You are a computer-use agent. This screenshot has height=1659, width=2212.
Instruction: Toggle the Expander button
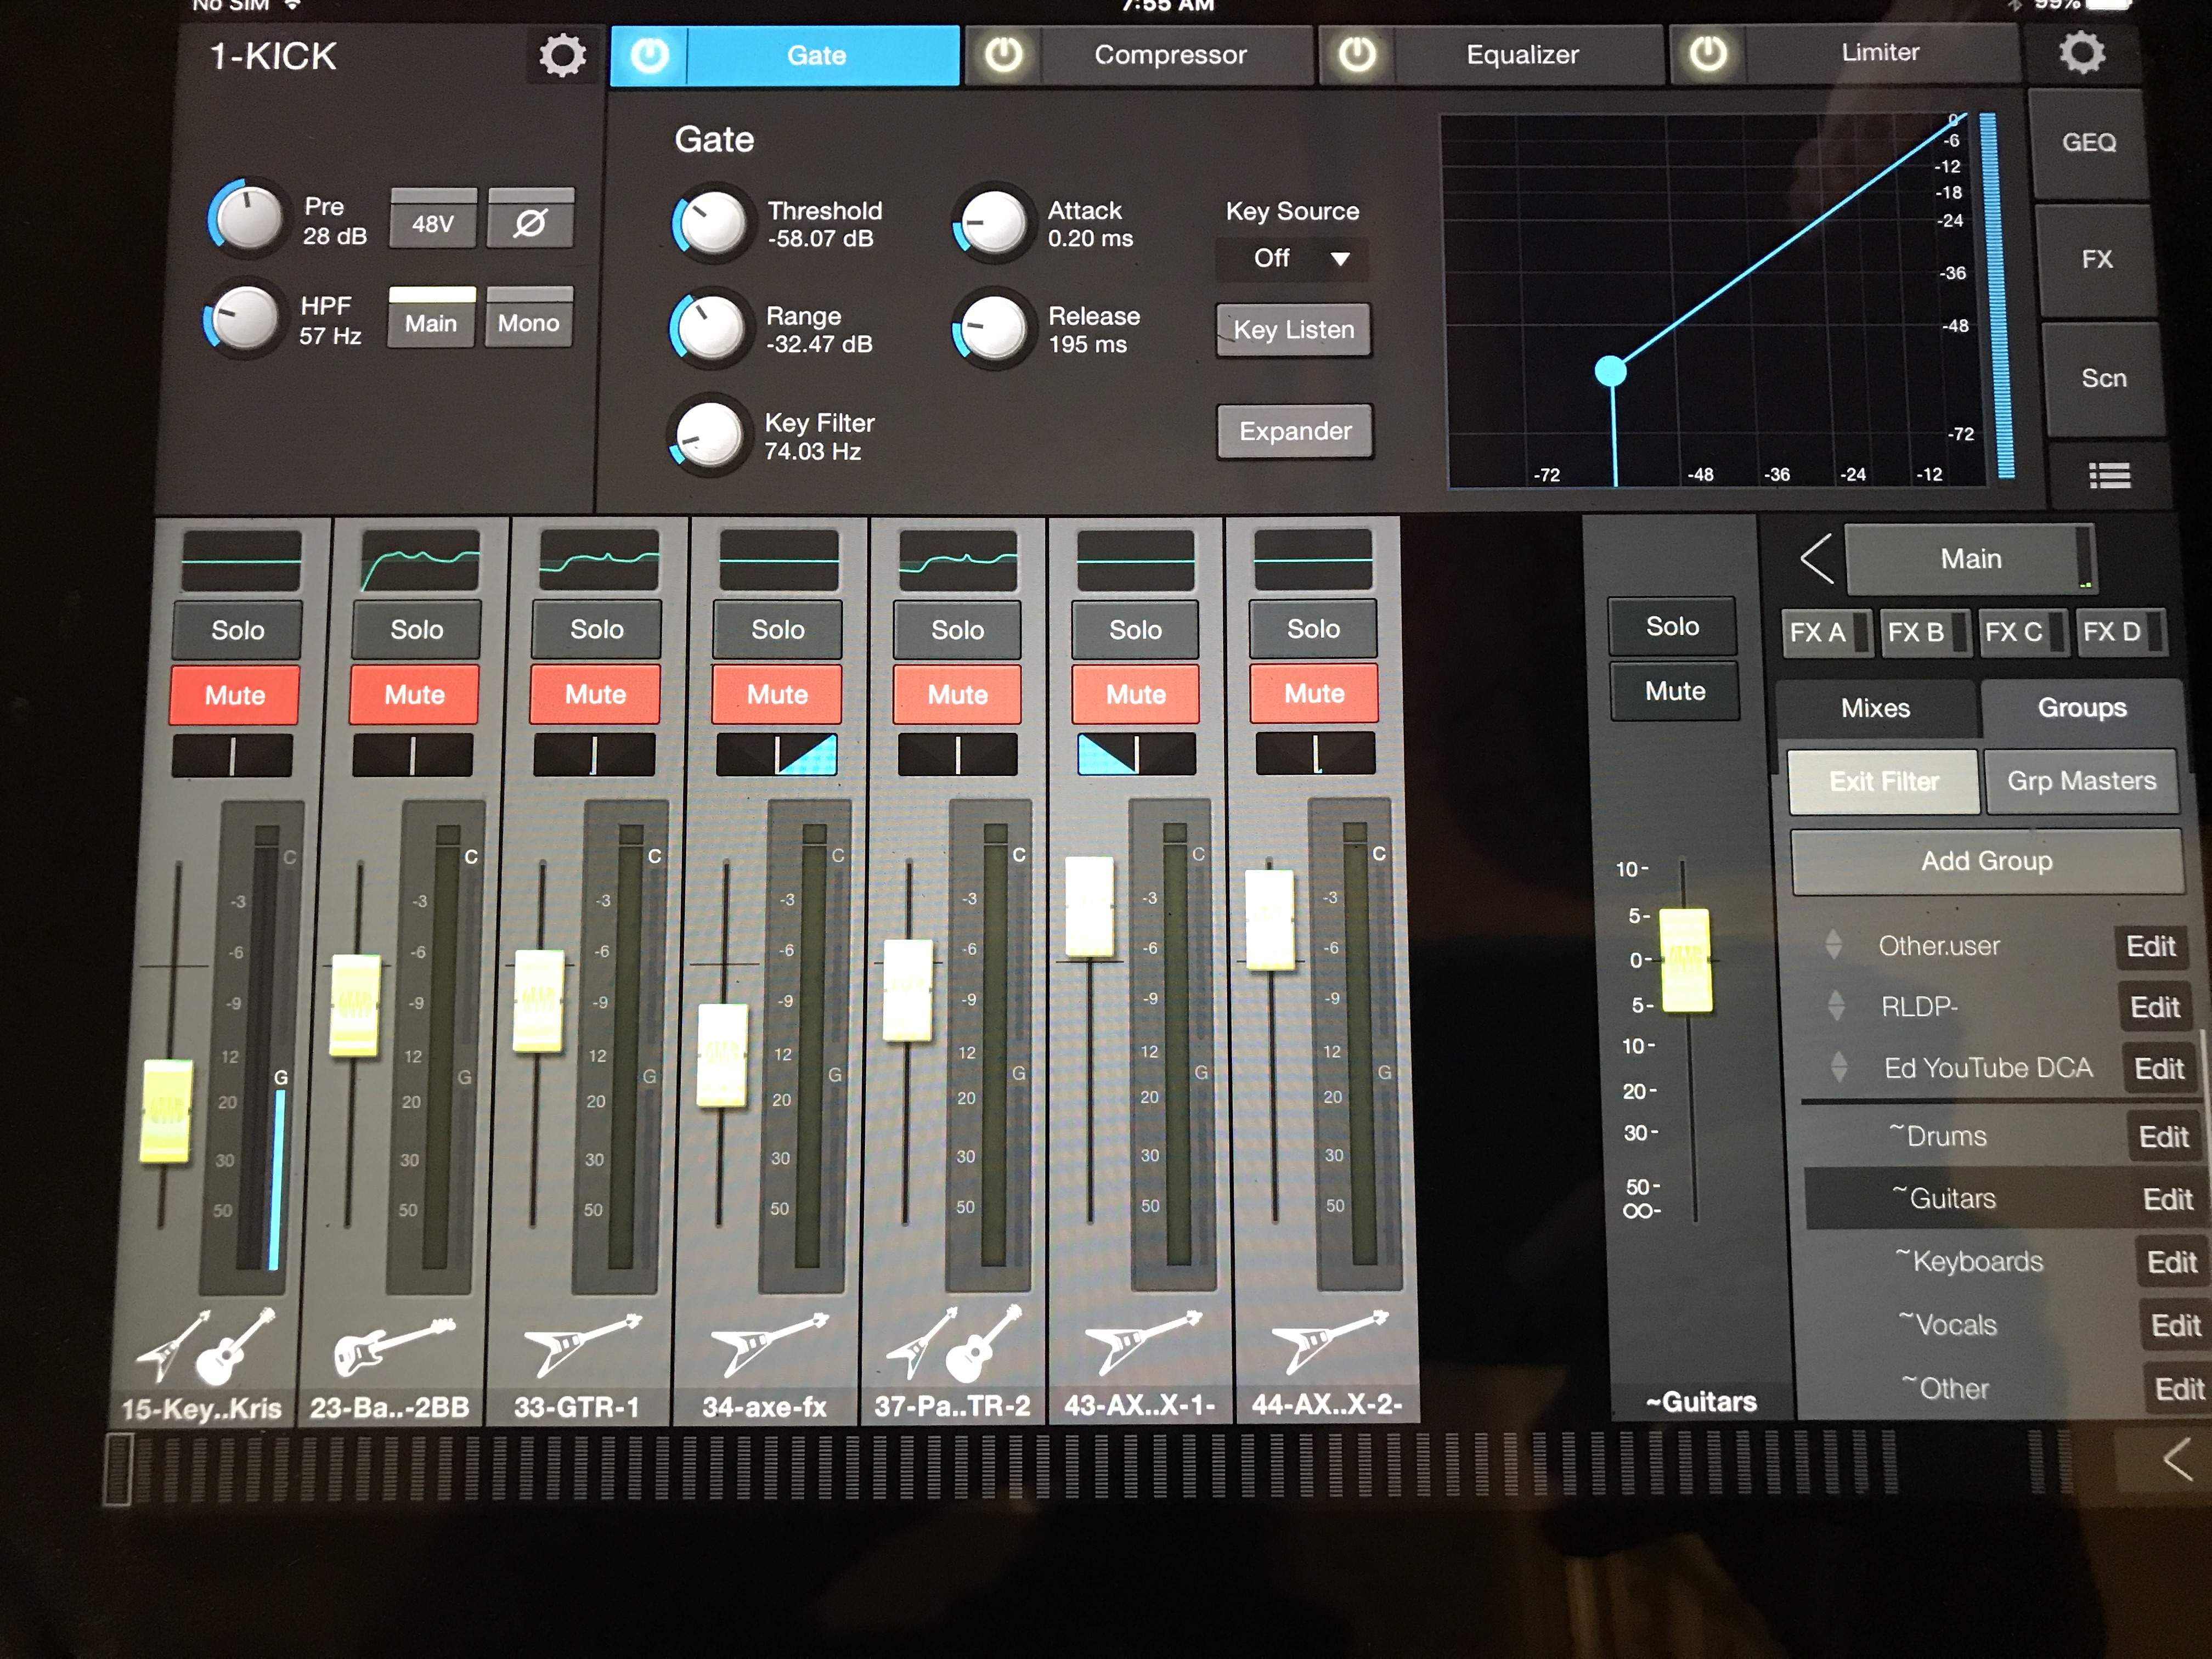1296,431
